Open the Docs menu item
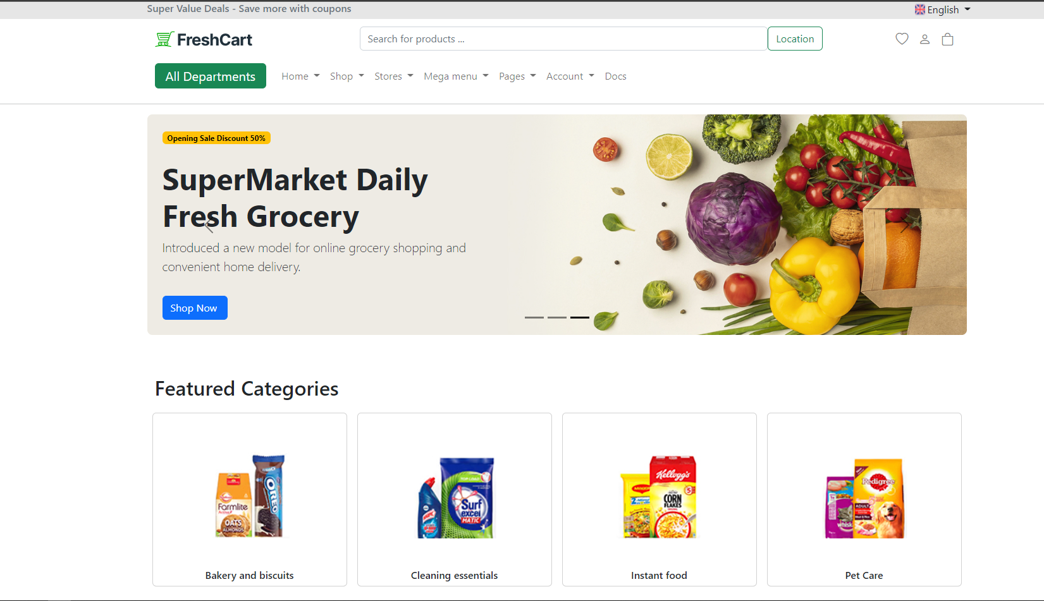Viewport: 1044px width, 601px height. [615, 76]
